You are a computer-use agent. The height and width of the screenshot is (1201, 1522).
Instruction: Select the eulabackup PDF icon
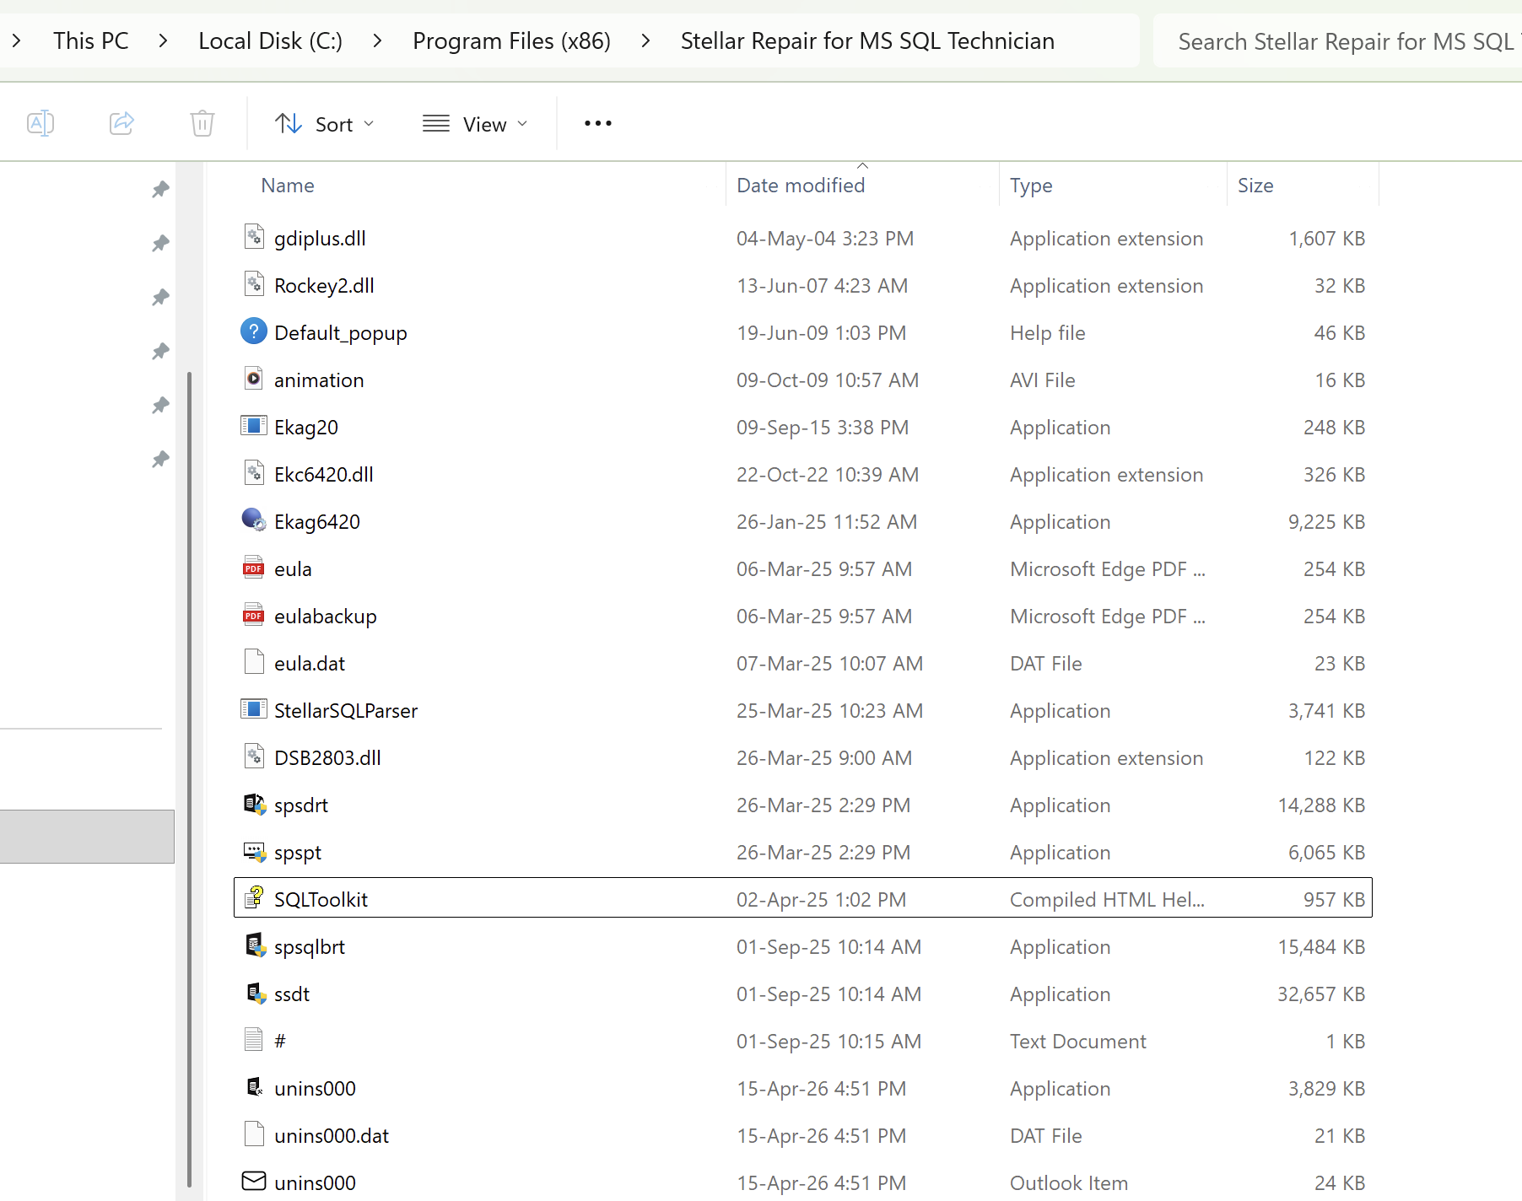pos(254,615)
